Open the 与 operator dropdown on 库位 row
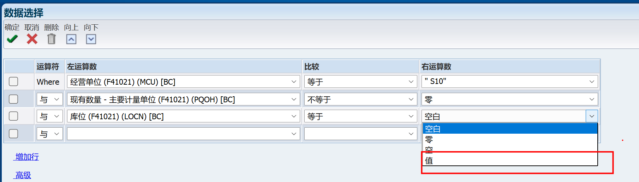 coord(50,116)
